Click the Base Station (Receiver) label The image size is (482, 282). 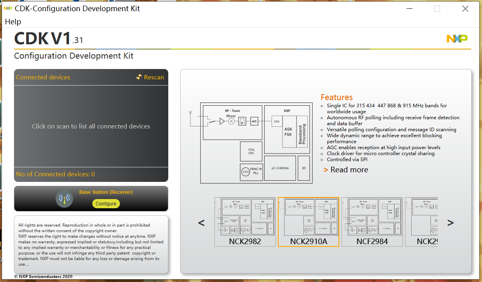(106, 192)
